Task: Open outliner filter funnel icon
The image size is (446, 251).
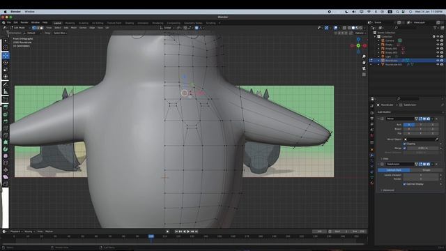Action: (435, 28)
